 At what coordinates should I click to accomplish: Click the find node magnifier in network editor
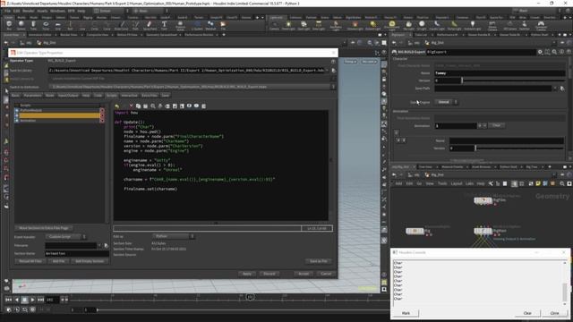point(562,183)
